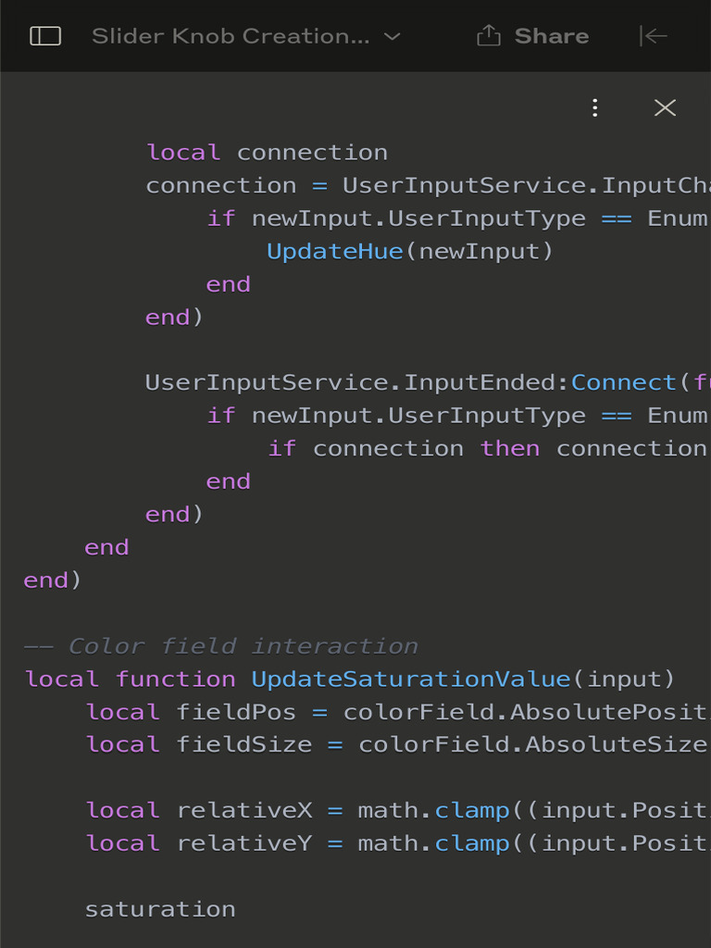Click the relativeY variable name
The height and width of the screenshot is (948, 711).
click(245, 843)
